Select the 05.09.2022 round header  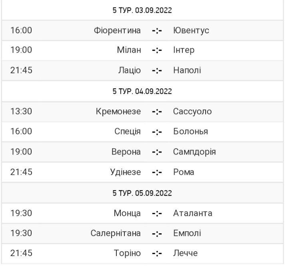142,193
